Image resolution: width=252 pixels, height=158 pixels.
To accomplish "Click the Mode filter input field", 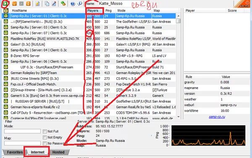I will (x=22, y=131).
